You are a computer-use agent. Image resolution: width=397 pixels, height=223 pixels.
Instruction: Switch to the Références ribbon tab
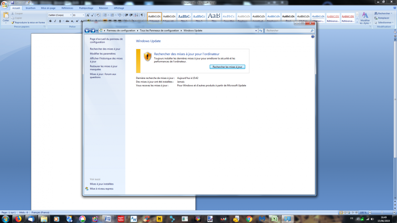tap(67, 8)
